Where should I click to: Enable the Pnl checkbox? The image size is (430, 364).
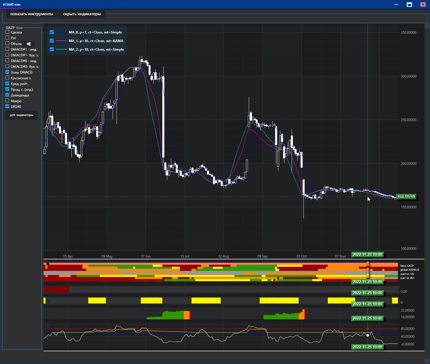click(x=7, y=37)
